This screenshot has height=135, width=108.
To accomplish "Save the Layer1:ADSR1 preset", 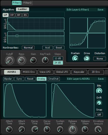I will click(x=101, y=79).
